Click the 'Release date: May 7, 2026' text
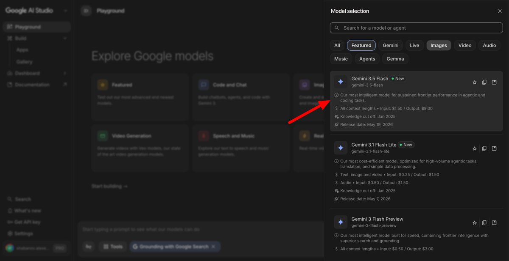The width and height of the screenshot is (509, 261). tap(365, 199)
